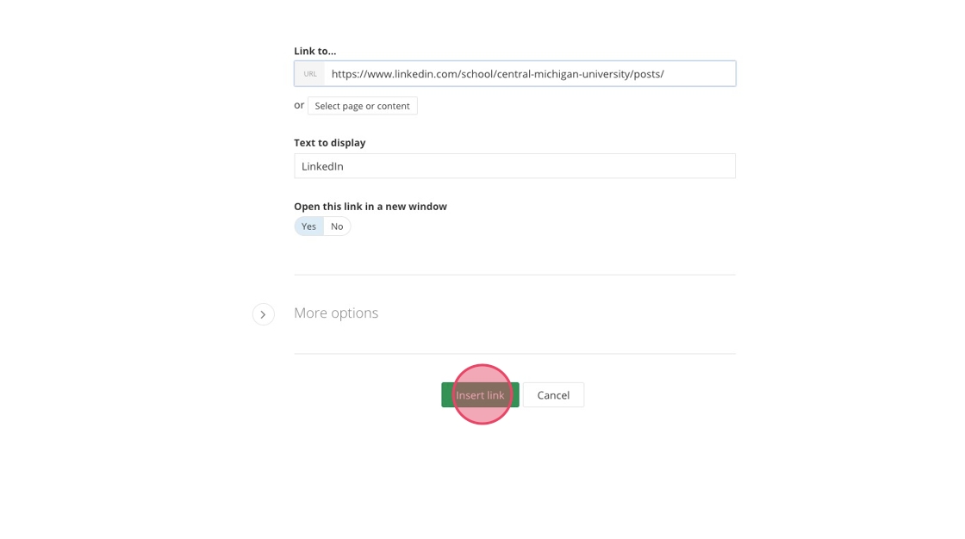Viewport: 965px width, 539px height.
Task: Disable new window with No option
Action: click(337, 226)
